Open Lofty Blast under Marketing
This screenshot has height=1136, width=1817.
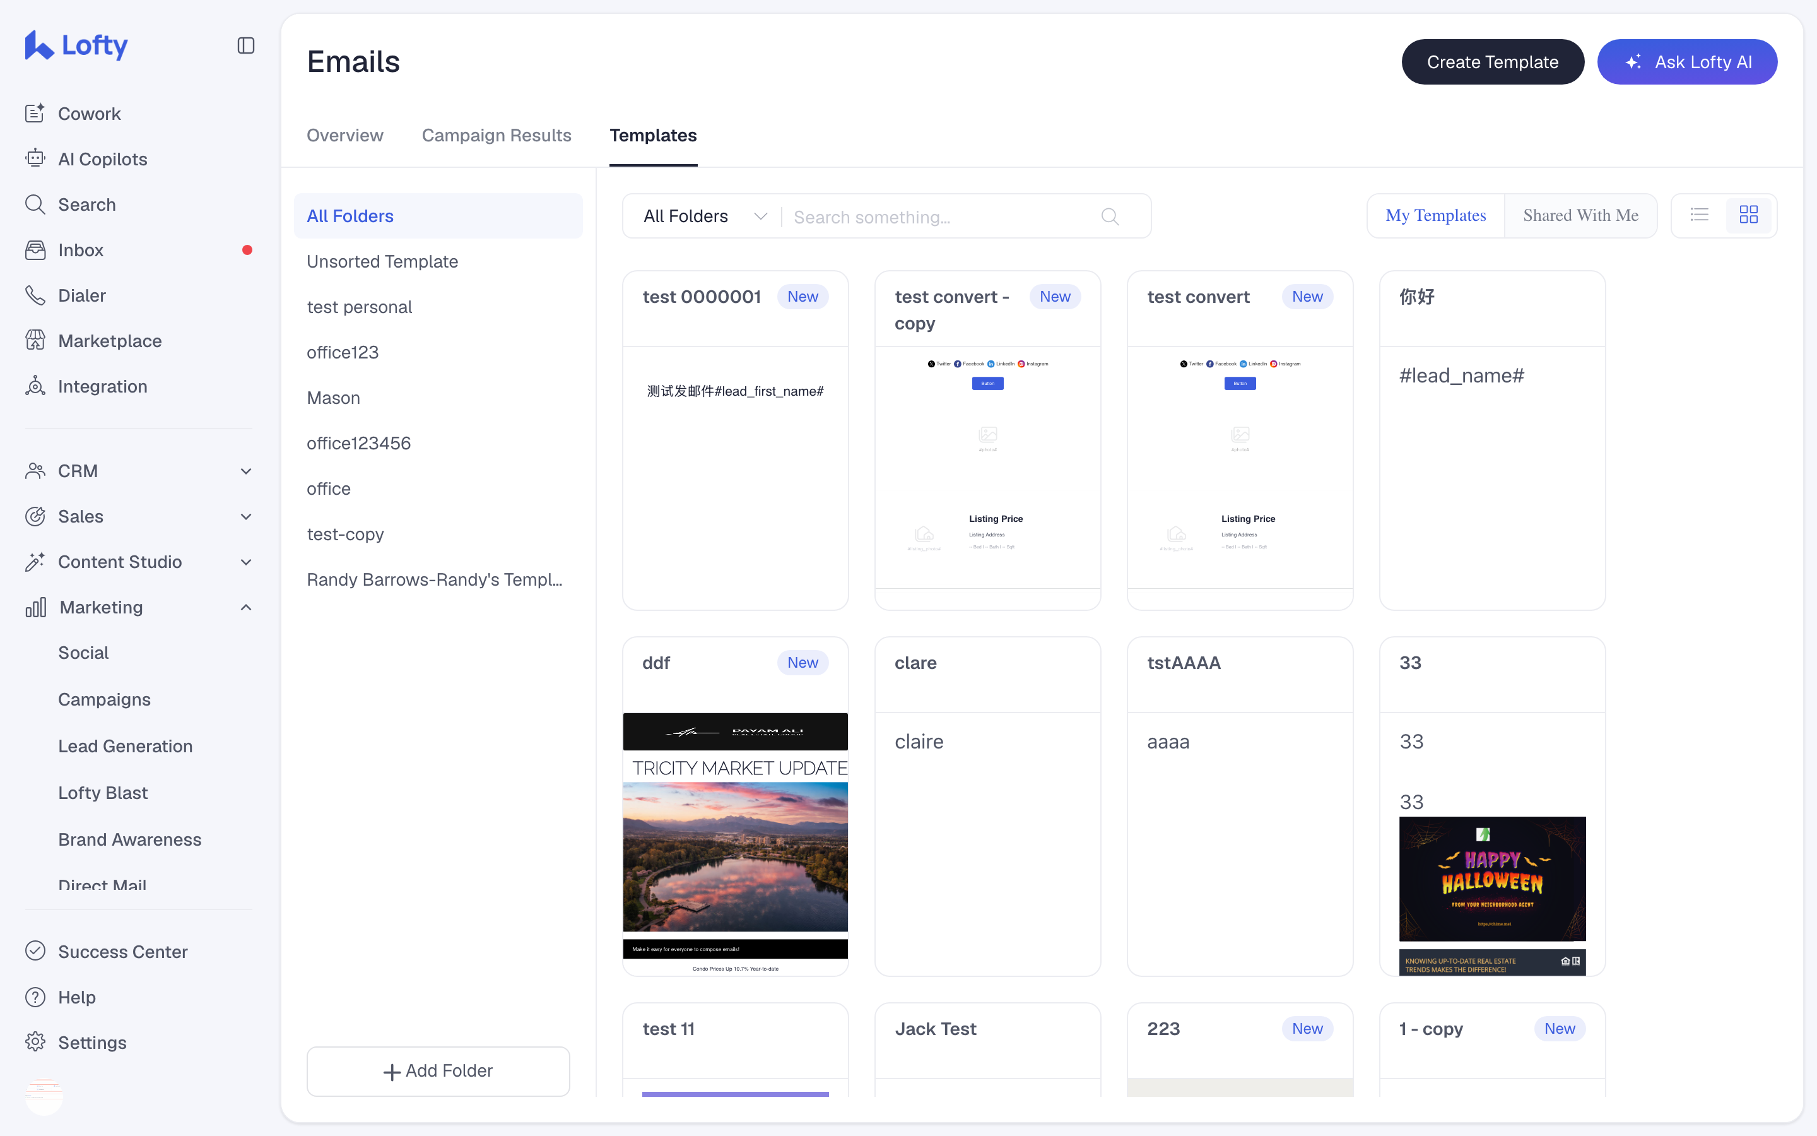click(x=103, y=793)
